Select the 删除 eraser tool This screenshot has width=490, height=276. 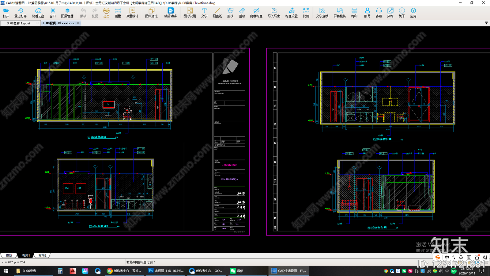point(242,13)
